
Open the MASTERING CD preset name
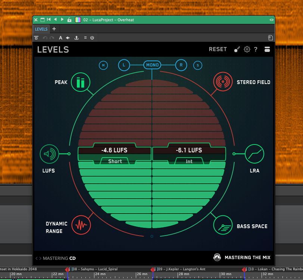[x=59, y=258]
